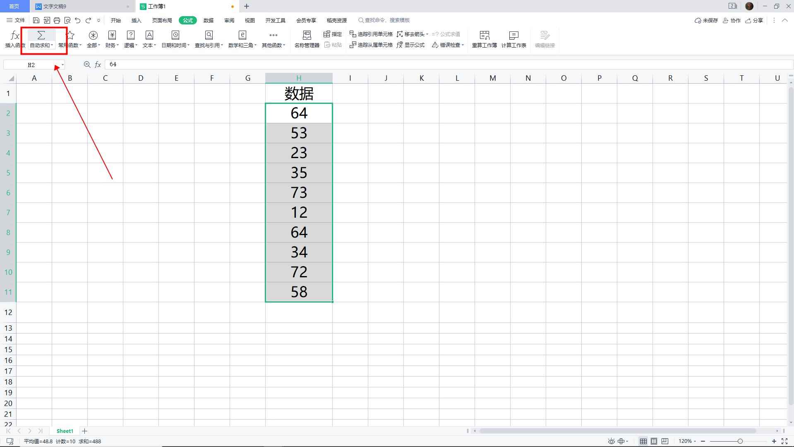Open the Data (数据) ribbon tab
This screenshot has width=794, height=447.
208,20
